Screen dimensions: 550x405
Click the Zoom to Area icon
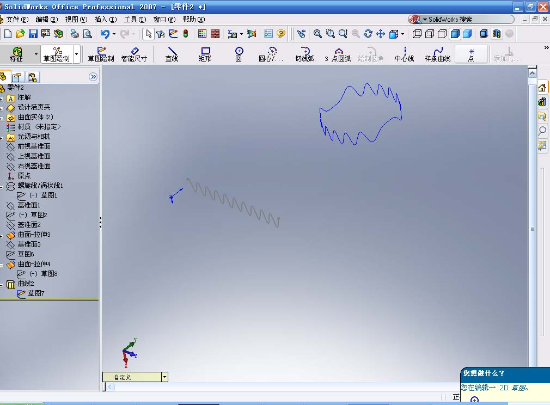tap(330, 34)
